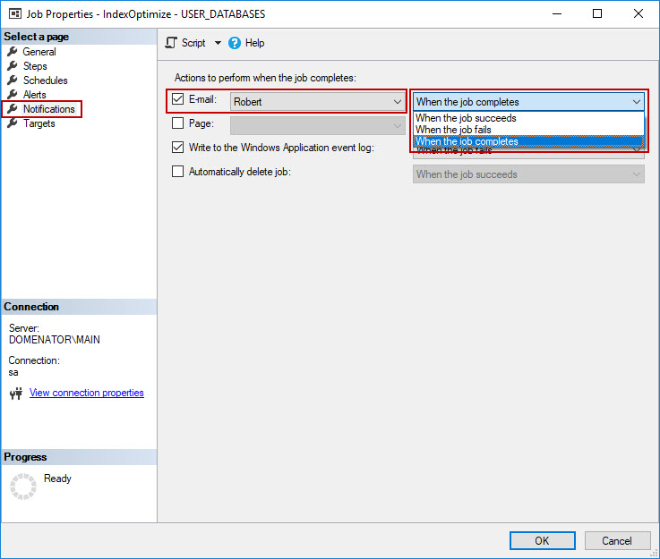Choose 'When the job succeeds' option
The height and width of the screenshot is (559, 660).
(466, 118)
